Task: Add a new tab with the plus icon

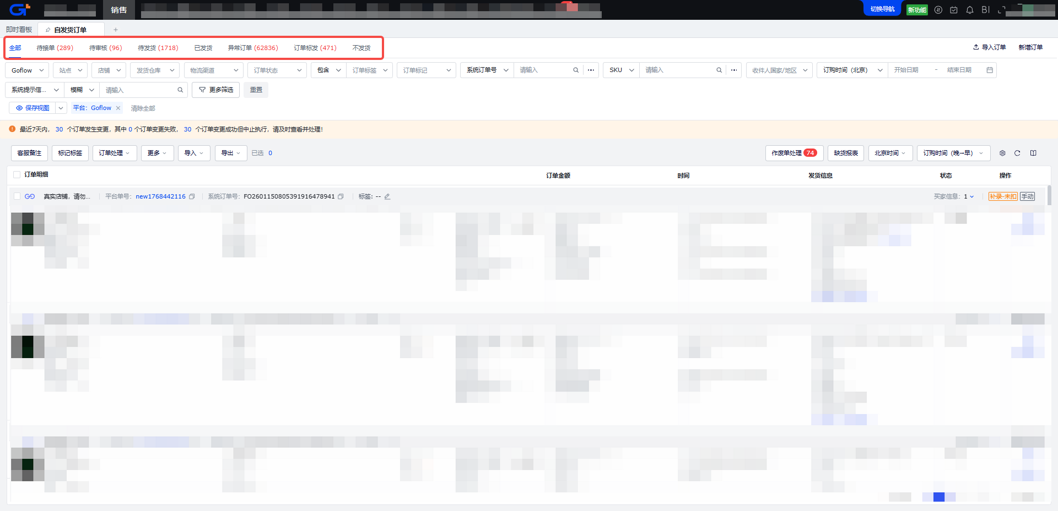Action: coord(116,30)
